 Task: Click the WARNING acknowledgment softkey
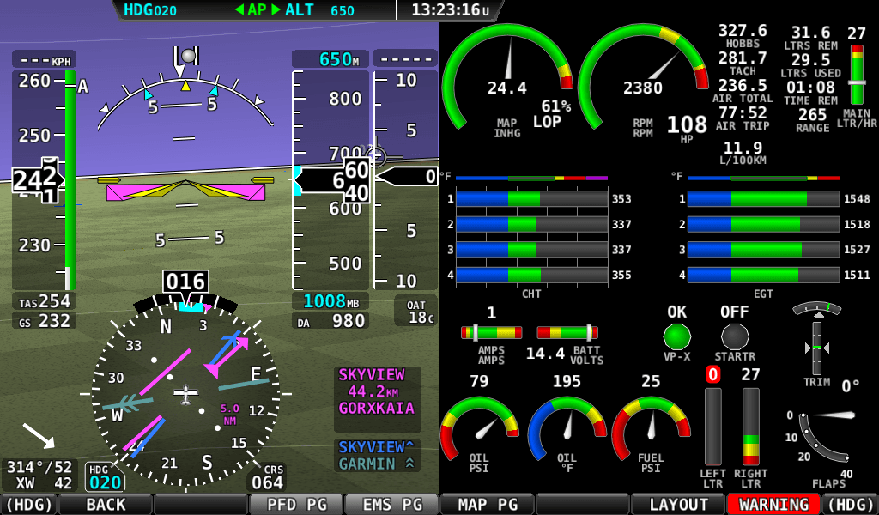(772, 505)
